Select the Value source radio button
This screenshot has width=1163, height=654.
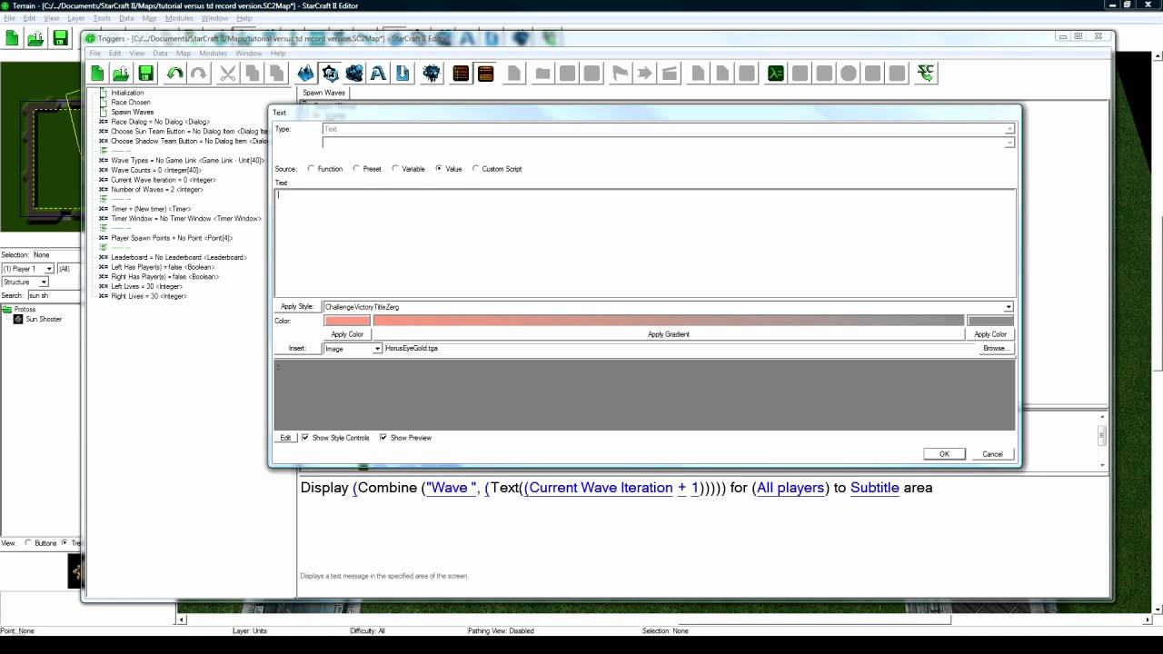pyautogui.click(x=440, y=169)
